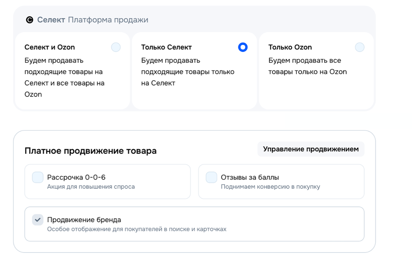Click «Акция для повышения спроса» subtitle
Image resolution: width=414 pixels, height=256 pixels.
coord(91,187)
